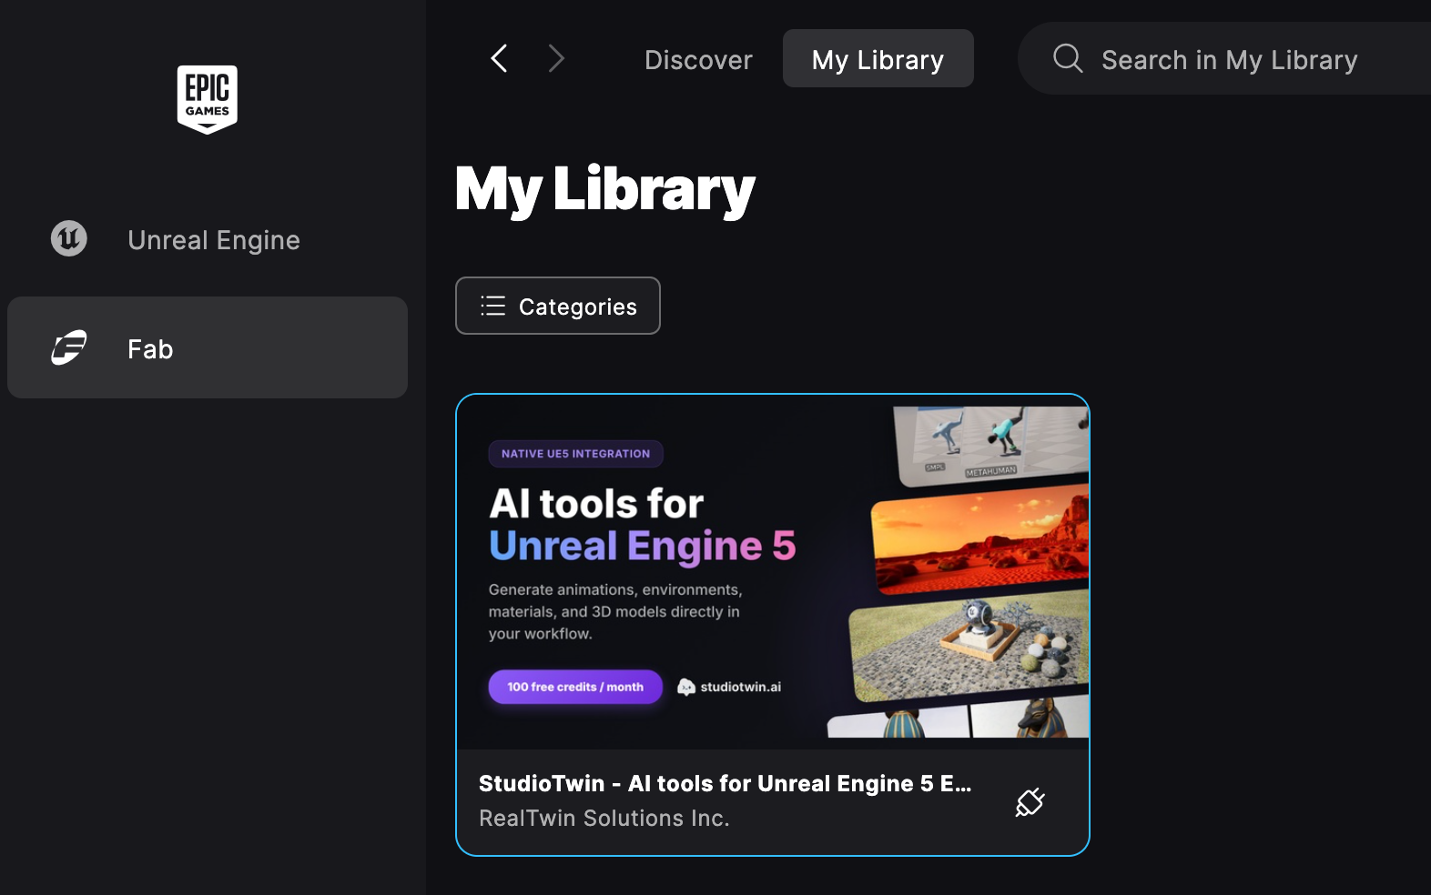Open the StudioTwin AI tools thumbnail
The image size is (1431, 895).
[773, 571]
